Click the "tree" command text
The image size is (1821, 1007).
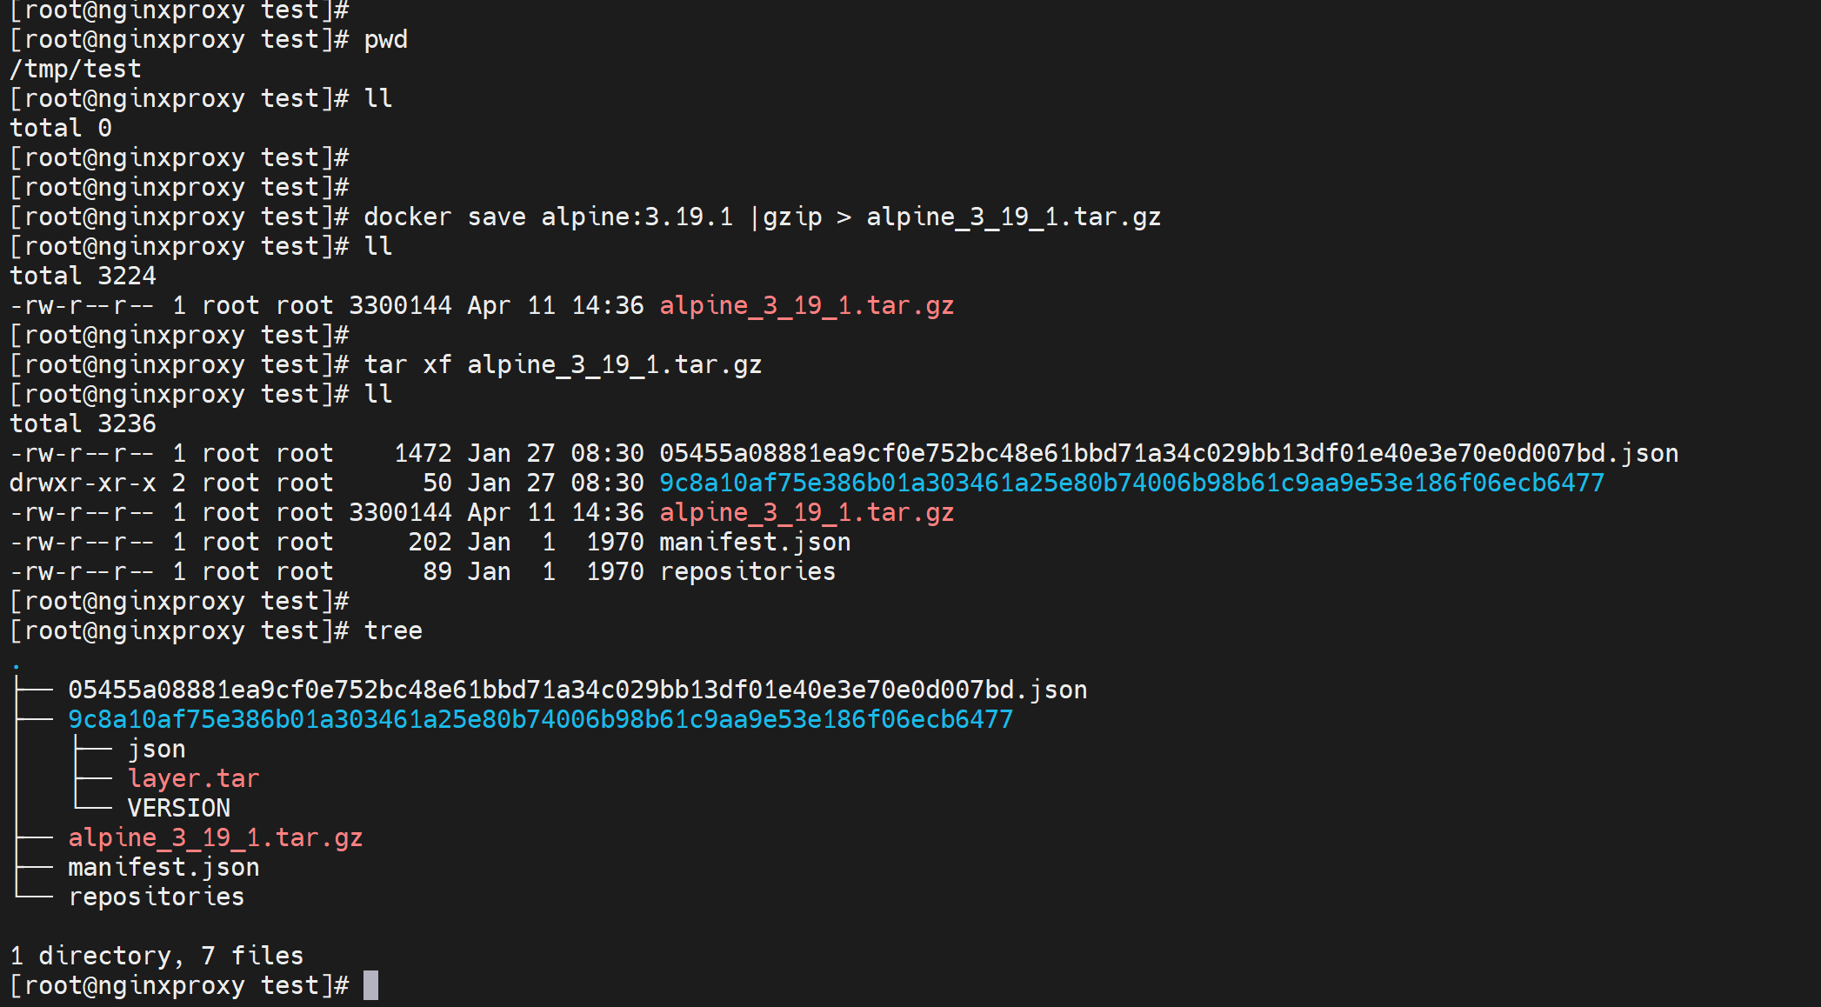pos(393,631)
